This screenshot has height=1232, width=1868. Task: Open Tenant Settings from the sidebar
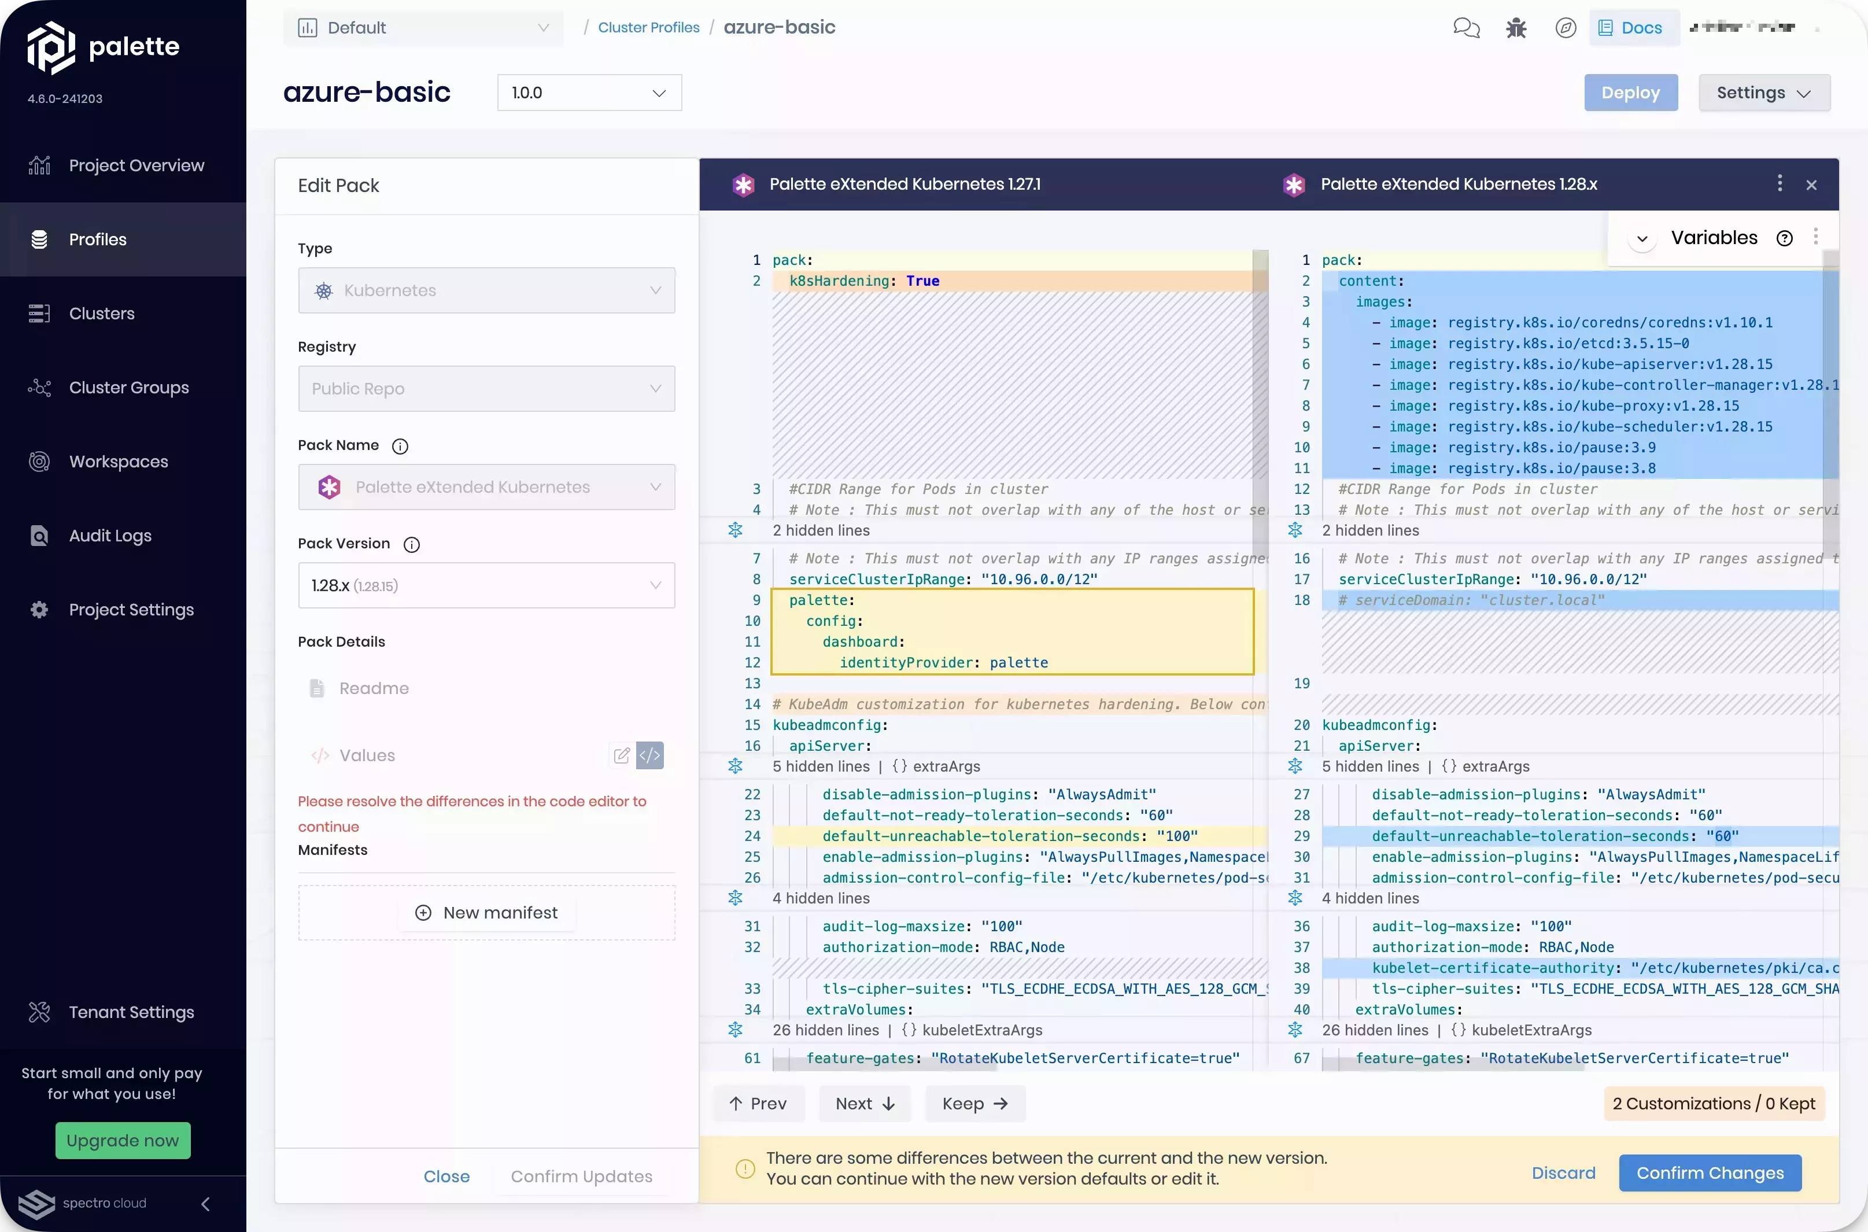[130, 1012]
